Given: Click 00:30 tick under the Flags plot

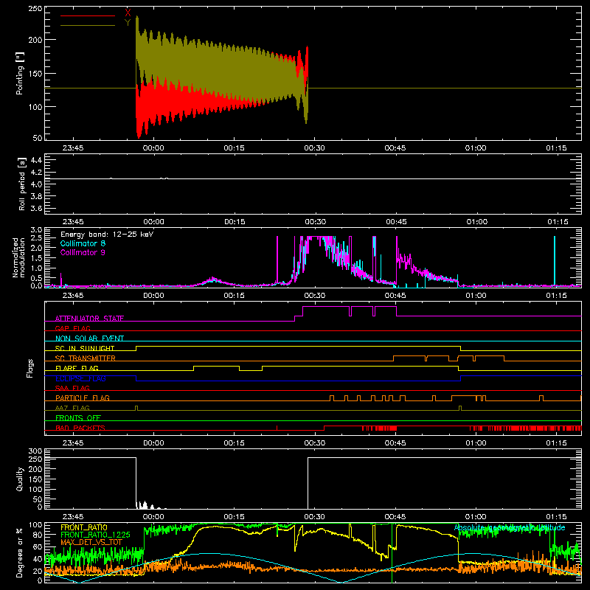Looking at the screenshot, I should click(315, 443).
